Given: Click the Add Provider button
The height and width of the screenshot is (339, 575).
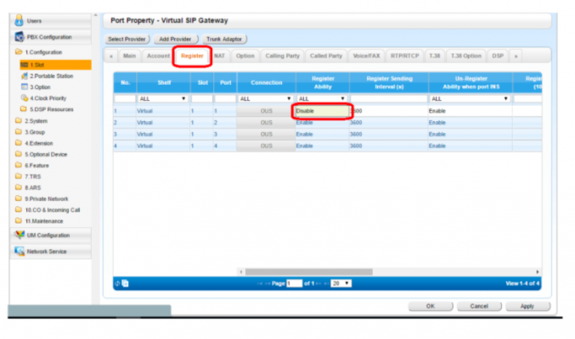Looking at the screenshot, I should pos(175,39).
